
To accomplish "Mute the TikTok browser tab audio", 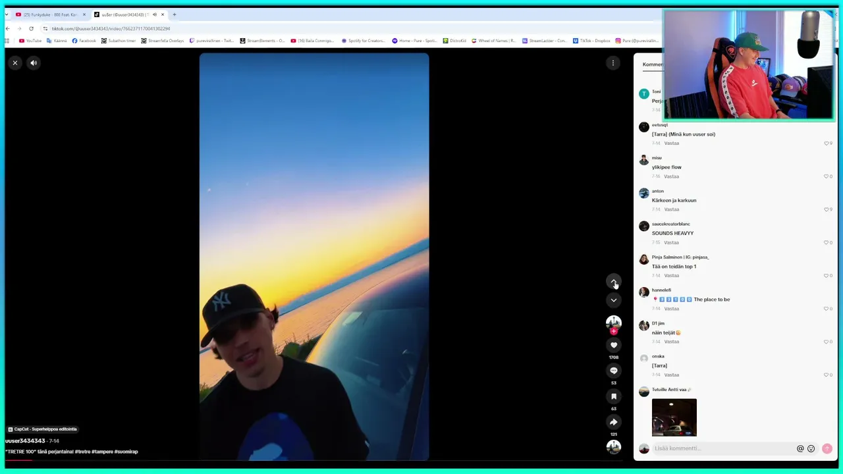I will (155, 14).
